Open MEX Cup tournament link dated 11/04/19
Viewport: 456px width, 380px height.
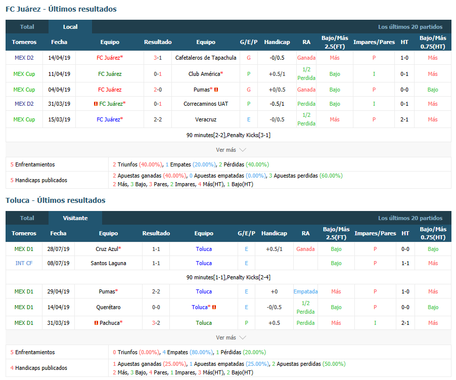[24, 74]
